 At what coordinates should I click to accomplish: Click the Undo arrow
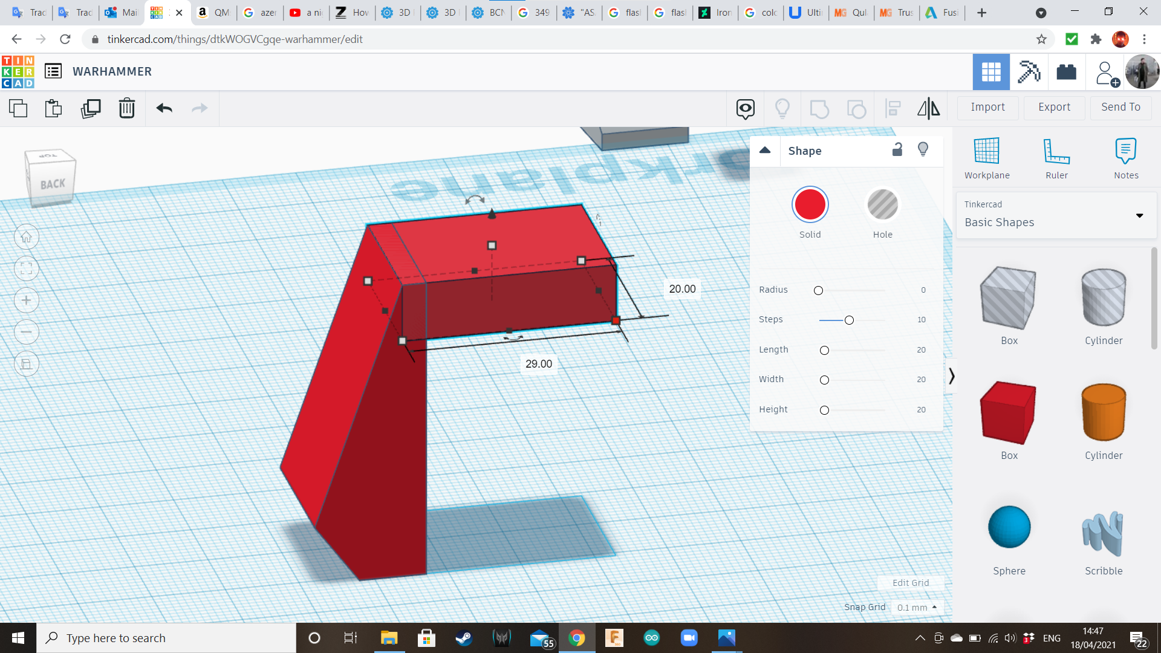point(164,108)
